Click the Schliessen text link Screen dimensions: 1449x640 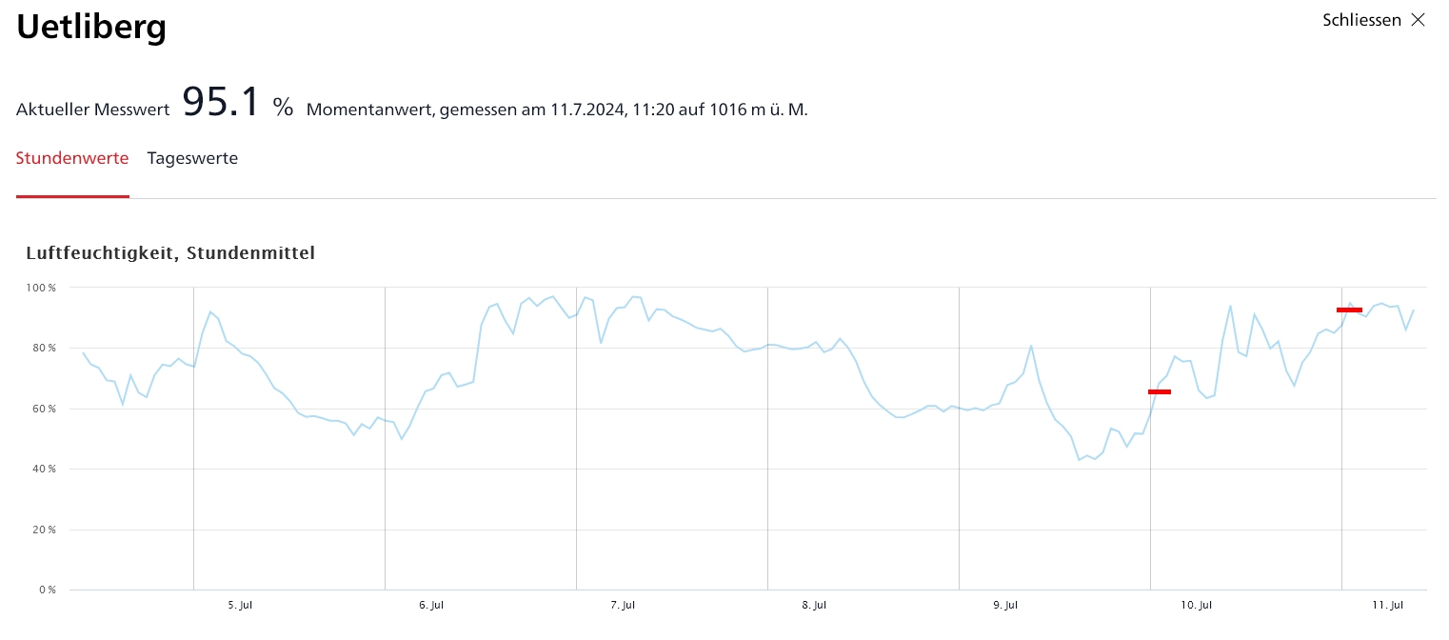click(x=1361, y=20)
